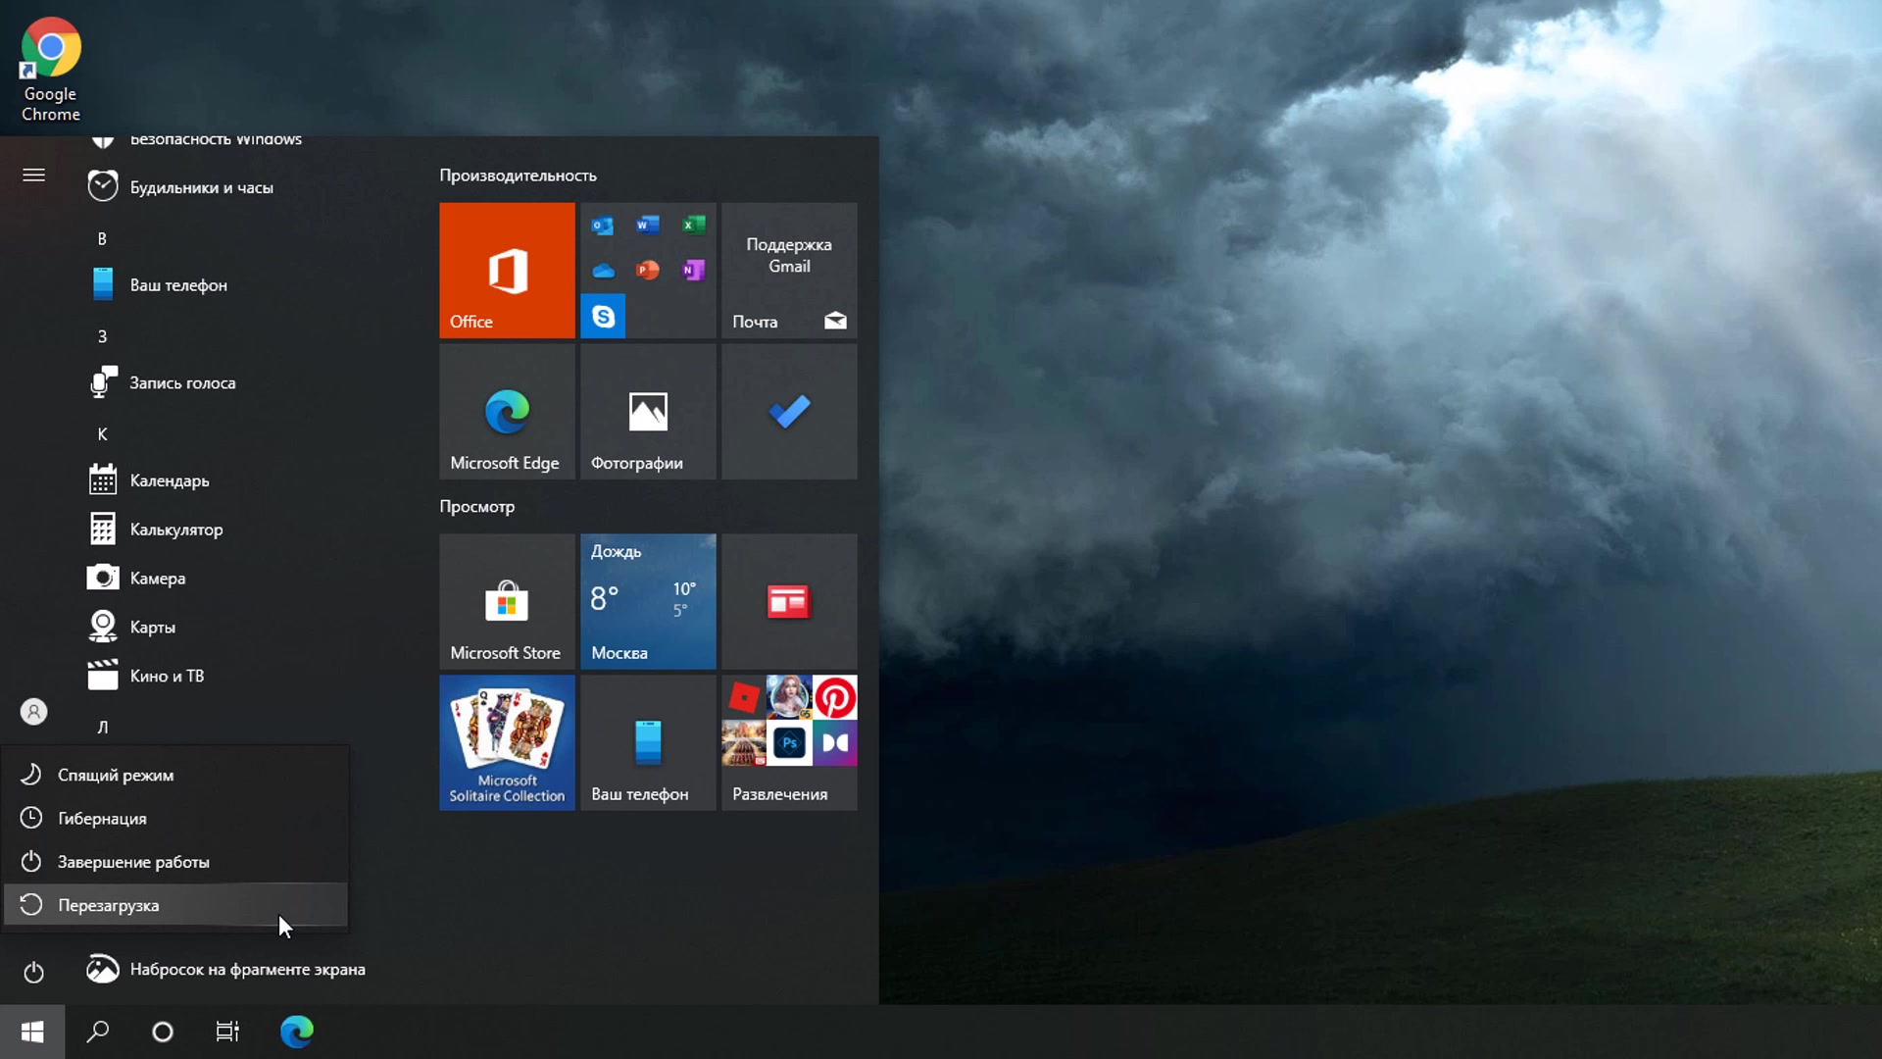
Task: Open the Office tile
Action: (x=507, y=270)
